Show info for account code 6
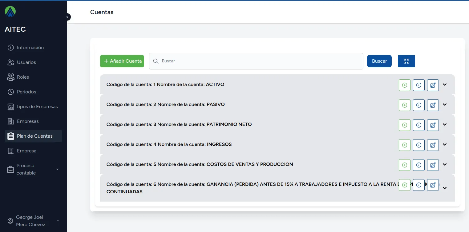The width and height of the screenshot is (469, 232). 419,185
